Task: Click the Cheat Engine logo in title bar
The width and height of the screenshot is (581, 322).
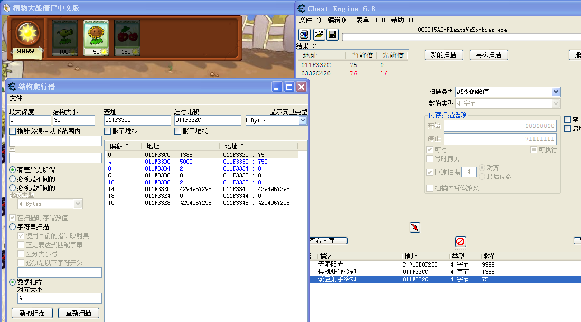Action: click(x=301, y=8)
